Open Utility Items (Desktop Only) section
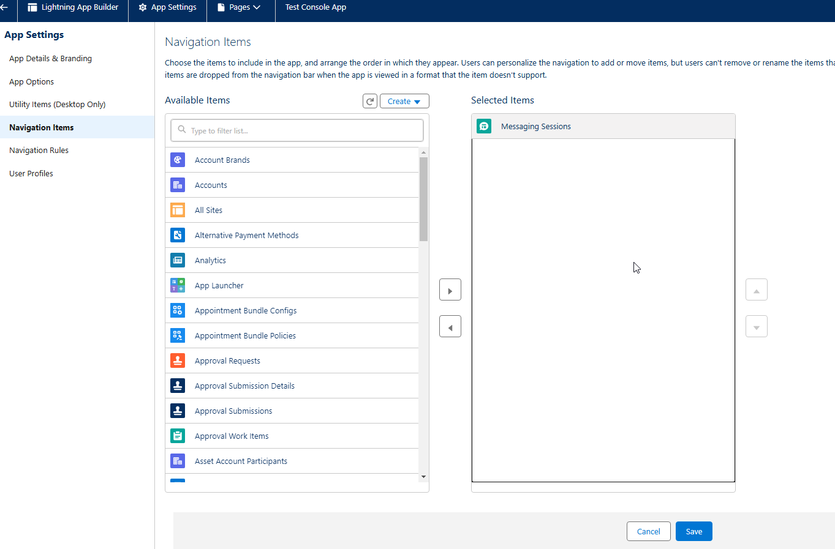The image size is (835, 549). tap(57, 104)
